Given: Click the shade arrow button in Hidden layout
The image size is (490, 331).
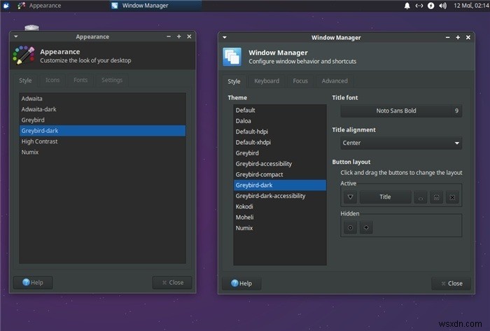Looking at the screenshot, I should coord(366,227).
